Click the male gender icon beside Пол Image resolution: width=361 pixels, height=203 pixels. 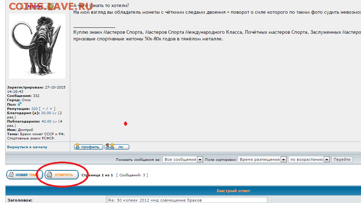pos(19,104)
